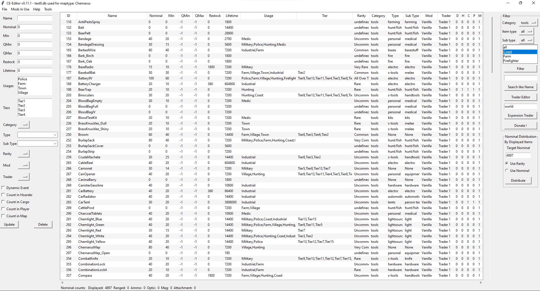Image resolution: width=540 pixels, height=291 pixels.
Task: Click the Nominal input field
Action: tap(35, 27)
